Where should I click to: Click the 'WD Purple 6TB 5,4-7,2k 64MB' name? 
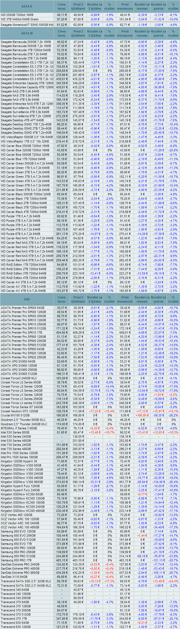pos(21,234)
